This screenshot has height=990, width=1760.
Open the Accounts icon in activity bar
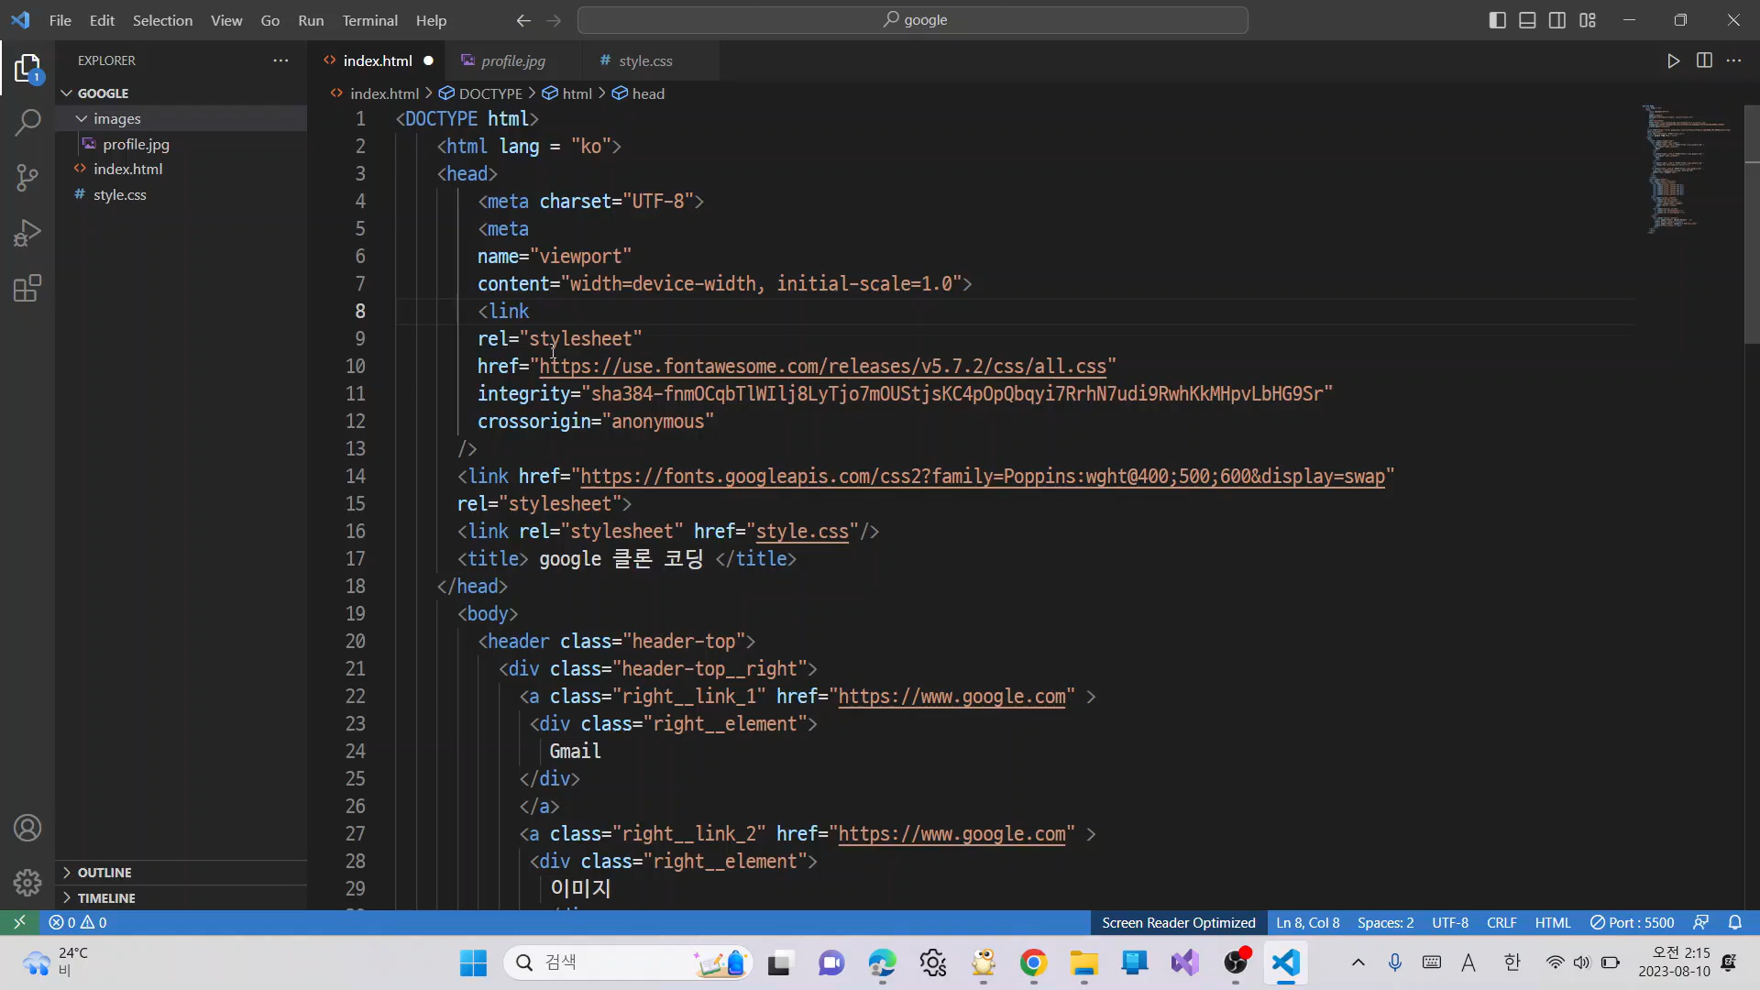pos(27,829)
